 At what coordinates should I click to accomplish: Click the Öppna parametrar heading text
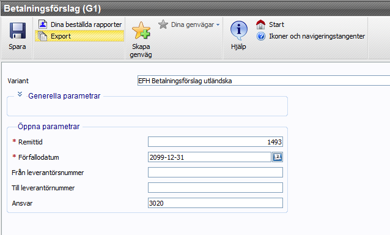[48, 127]
